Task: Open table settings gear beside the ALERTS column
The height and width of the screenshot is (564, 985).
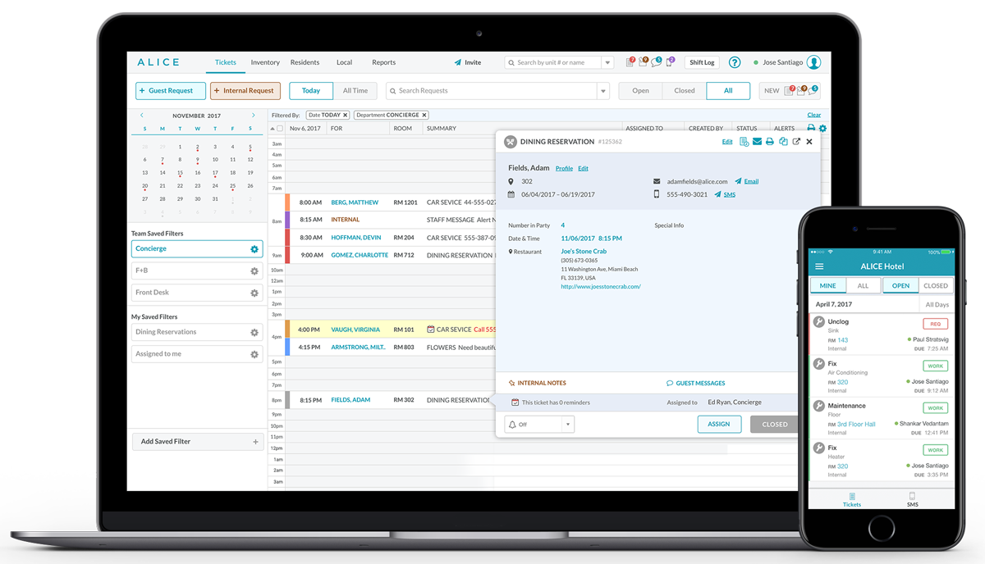Action: [x=822, y=129]
